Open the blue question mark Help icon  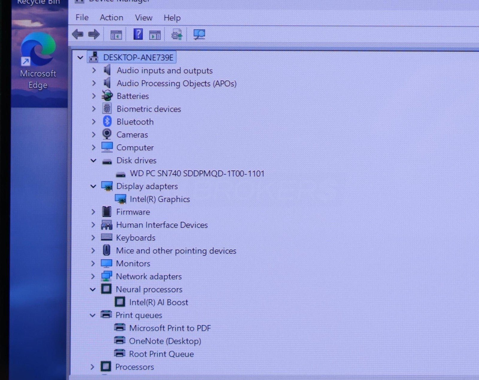(138, 34)
